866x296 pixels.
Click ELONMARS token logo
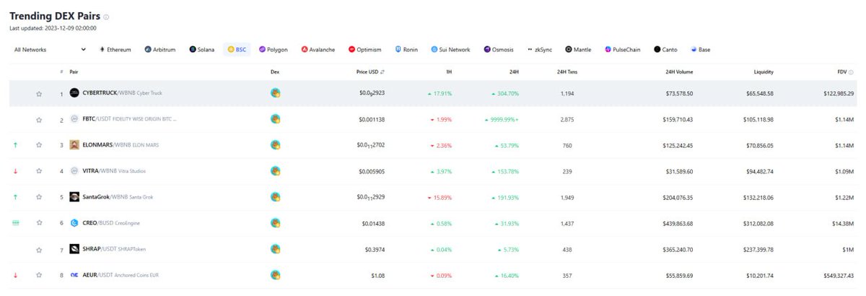74,145
